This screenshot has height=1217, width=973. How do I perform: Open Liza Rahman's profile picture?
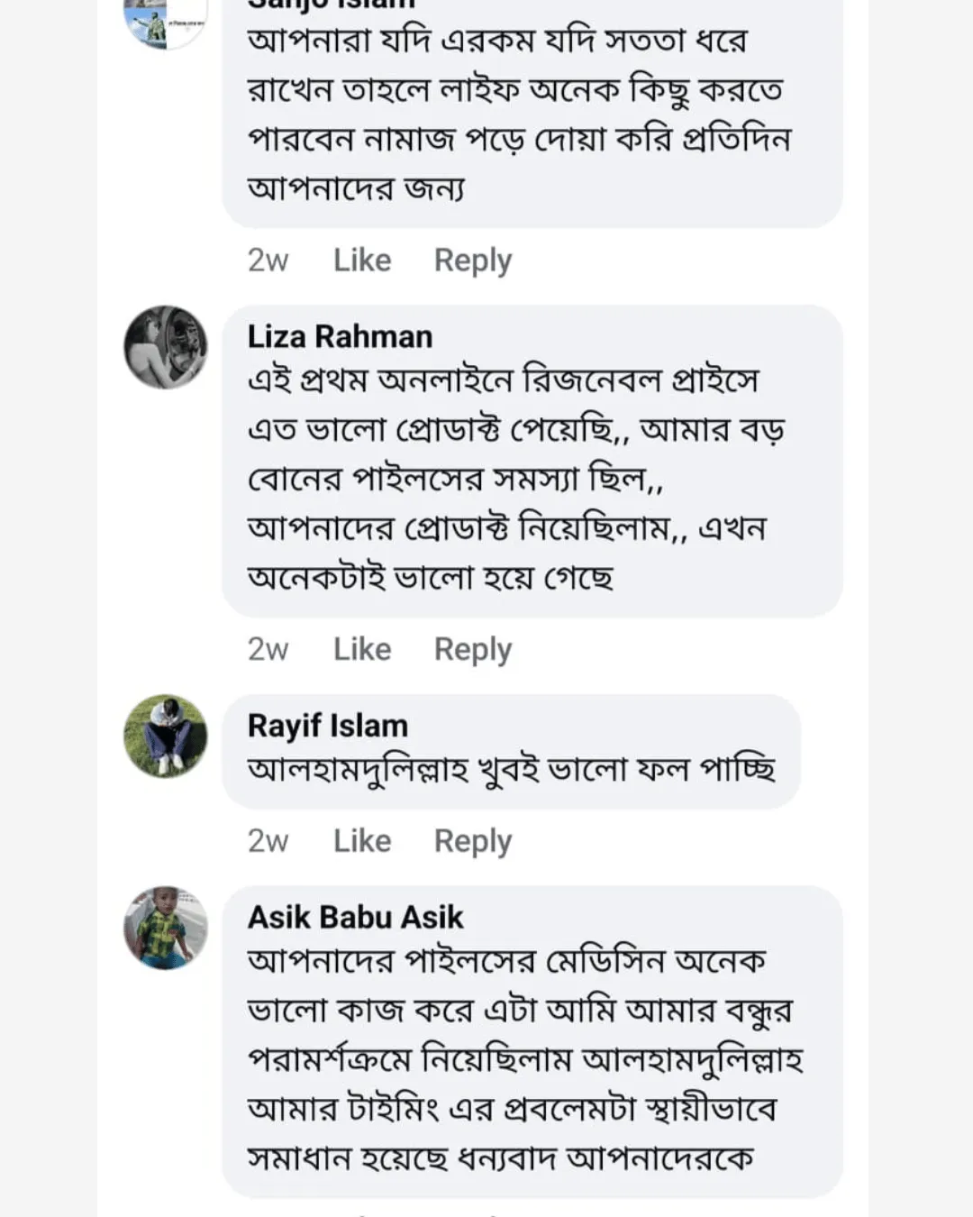[x=166, y=347]
